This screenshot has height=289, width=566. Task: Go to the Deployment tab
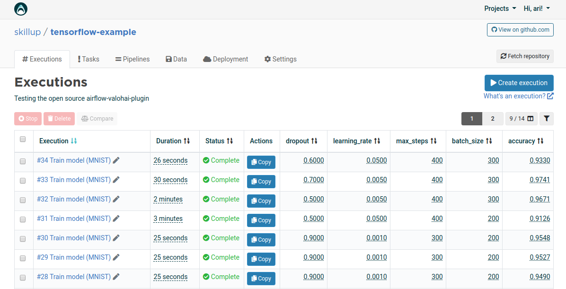(x=226, y=59)
